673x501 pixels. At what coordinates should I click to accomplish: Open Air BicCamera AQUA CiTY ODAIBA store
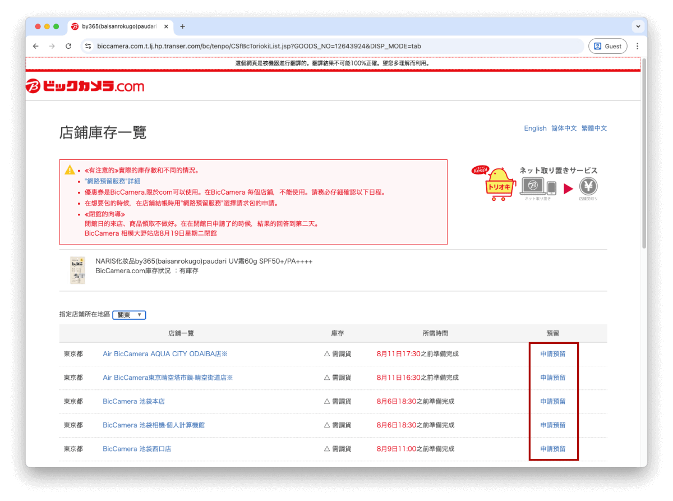coord(165,354)
